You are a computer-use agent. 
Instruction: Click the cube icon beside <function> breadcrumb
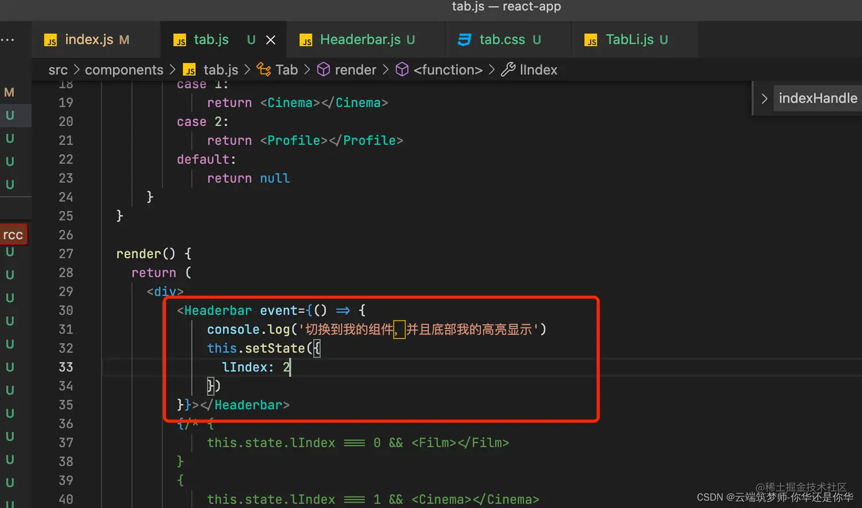[x=402, y=69]
